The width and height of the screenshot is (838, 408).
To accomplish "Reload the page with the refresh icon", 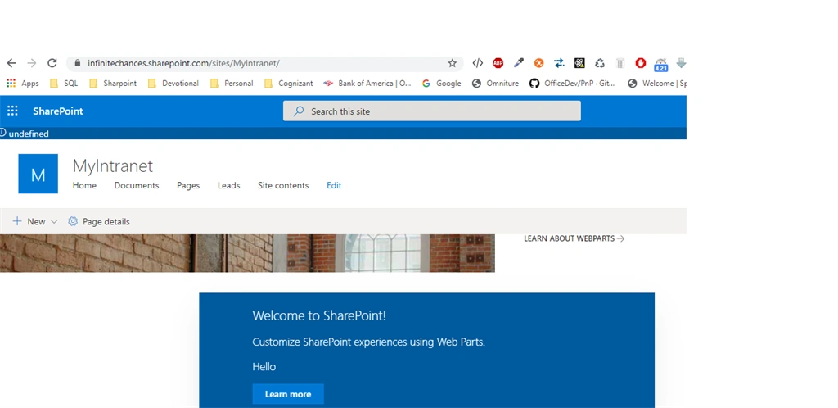I will tap(52, 63).
